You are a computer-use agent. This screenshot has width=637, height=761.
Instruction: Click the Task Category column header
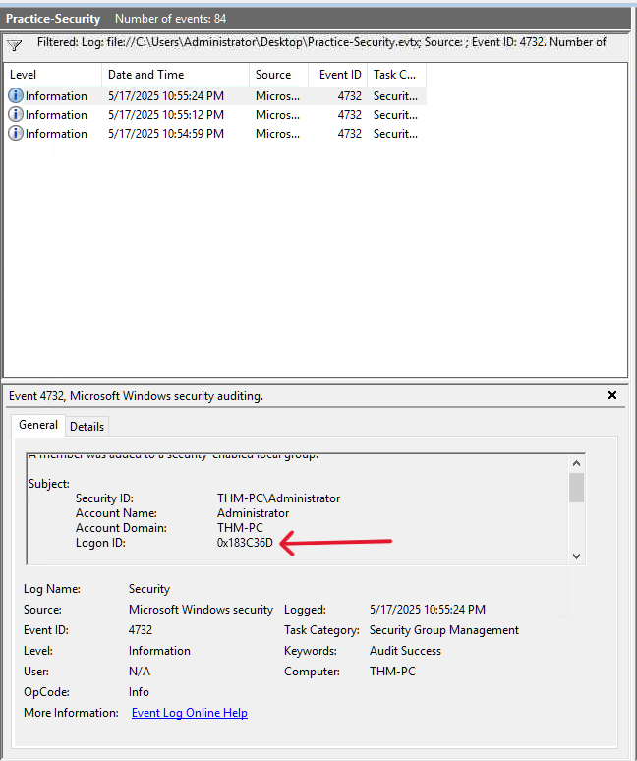[395, 75]
